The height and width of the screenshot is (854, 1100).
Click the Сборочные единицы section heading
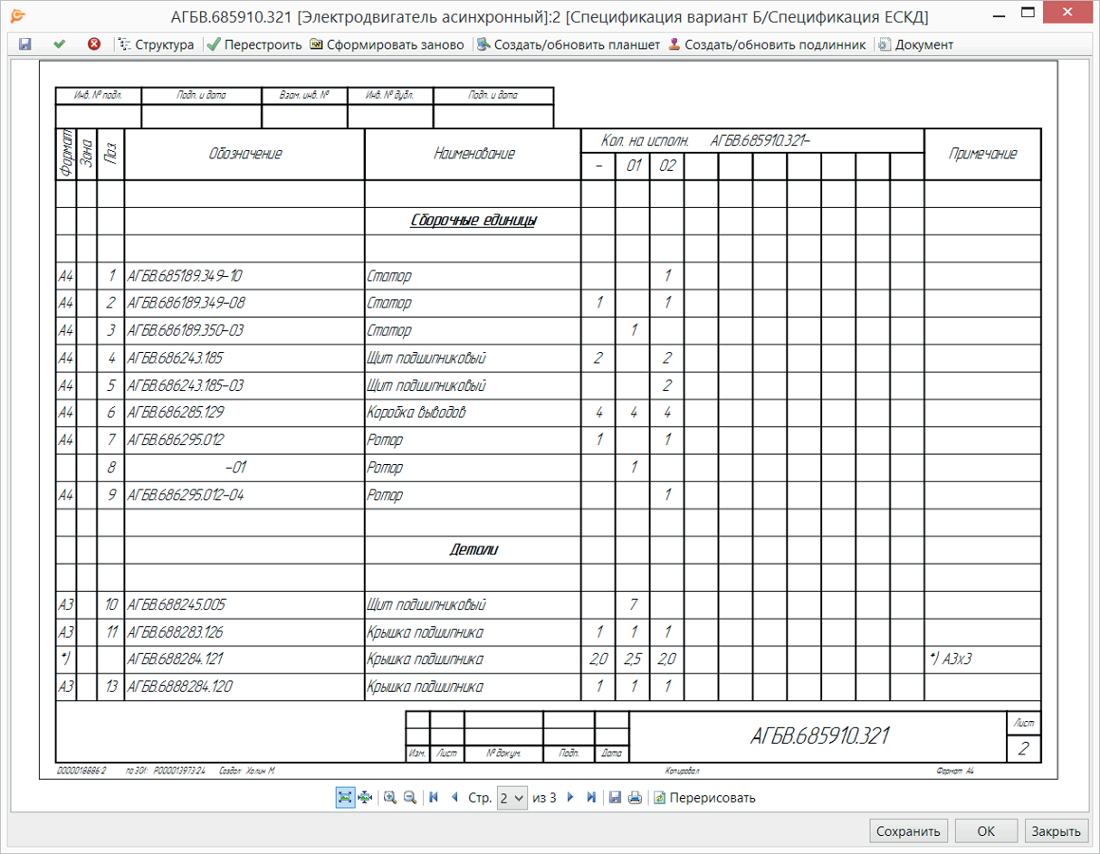point(473,220)
